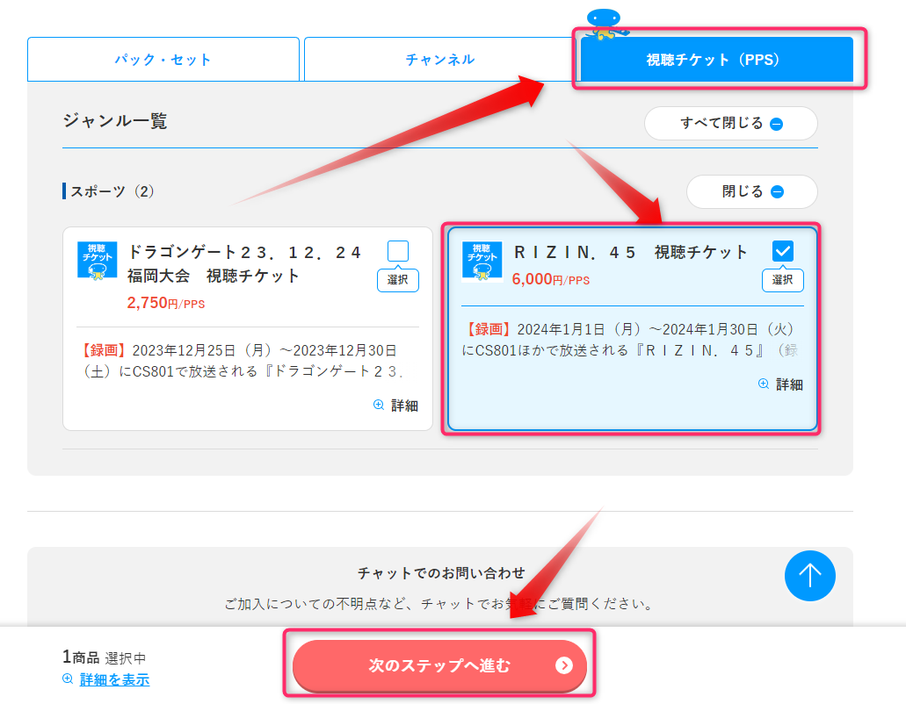Click 選択 label on RIZIN. 45 card
906x704 pixels.
click(782, 280)
